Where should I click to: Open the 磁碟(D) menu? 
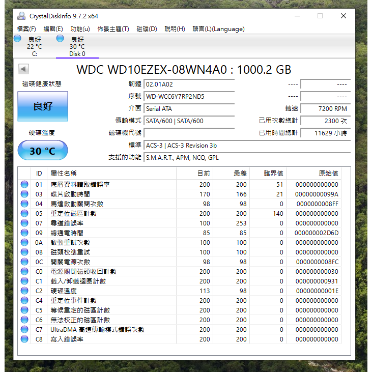coord(147,29)
